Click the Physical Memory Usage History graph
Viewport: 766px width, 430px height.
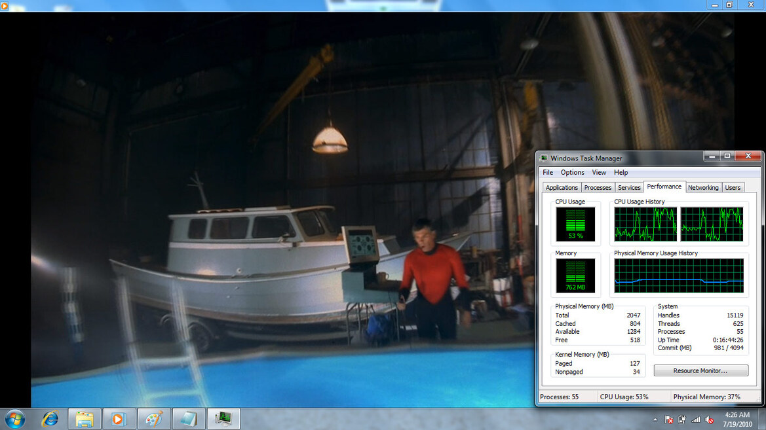[679, 276]
